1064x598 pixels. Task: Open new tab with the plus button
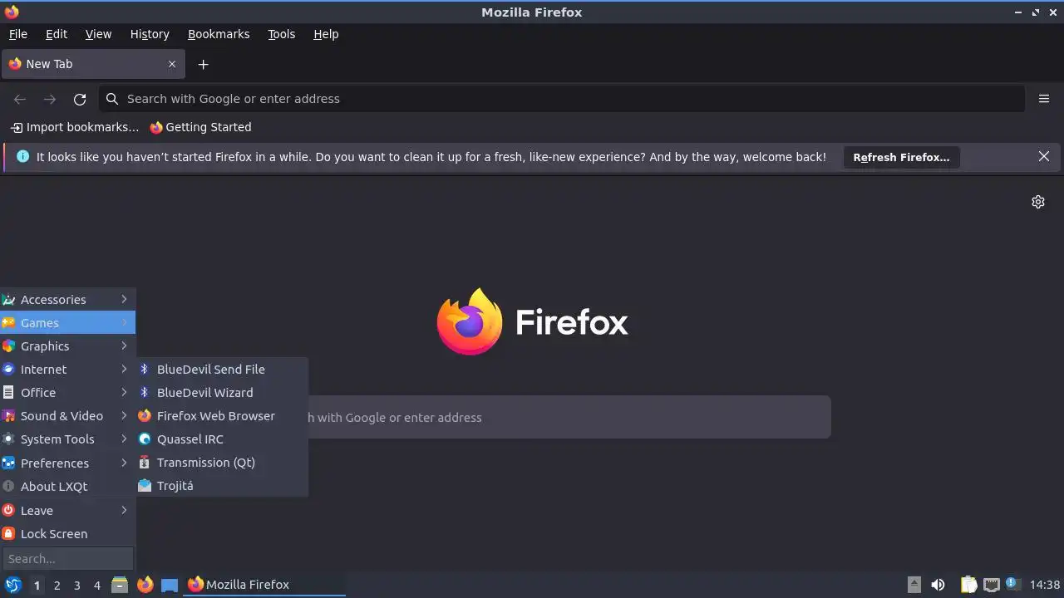coord(203,64)
